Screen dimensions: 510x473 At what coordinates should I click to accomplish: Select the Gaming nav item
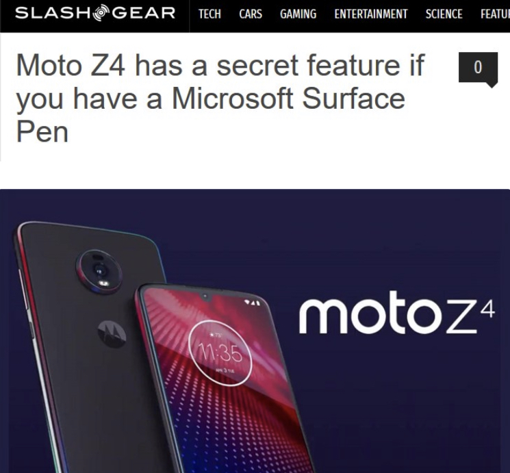pyautogui.click(x=298, y=14)
